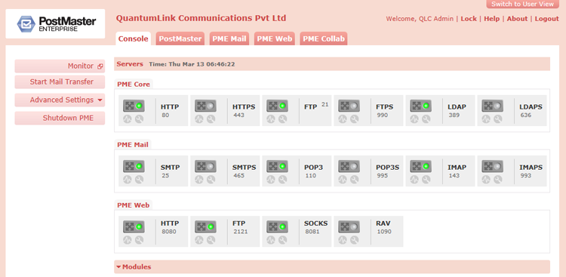Open activity monitor for PME Core HTTP port 80
566x277 pixels.
click(127, 118)
